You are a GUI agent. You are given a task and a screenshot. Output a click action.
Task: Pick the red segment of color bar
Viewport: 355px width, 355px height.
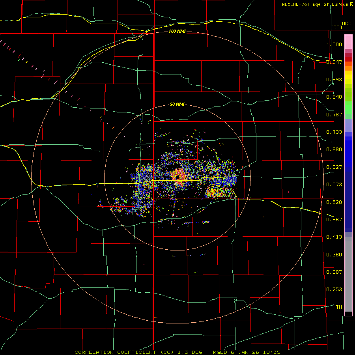(x=348, y=59)
